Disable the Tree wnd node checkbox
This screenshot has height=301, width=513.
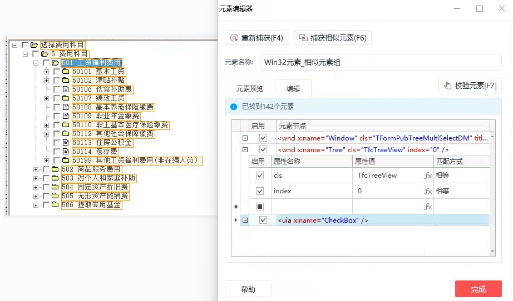(x=263, y=150)
